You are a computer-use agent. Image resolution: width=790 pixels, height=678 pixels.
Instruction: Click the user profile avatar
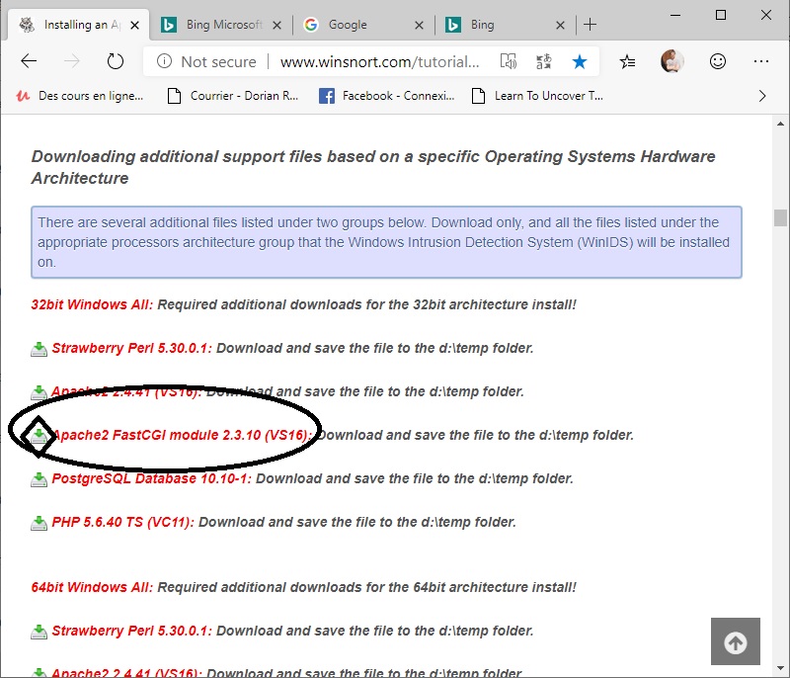[x=672, y=61]
